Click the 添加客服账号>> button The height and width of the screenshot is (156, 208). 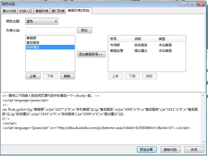[91, 54]
